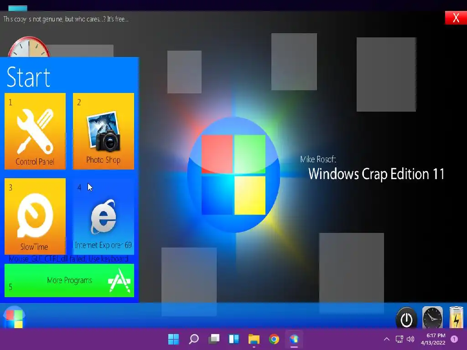Open the Windows 11 Start button

click(173, 339)
